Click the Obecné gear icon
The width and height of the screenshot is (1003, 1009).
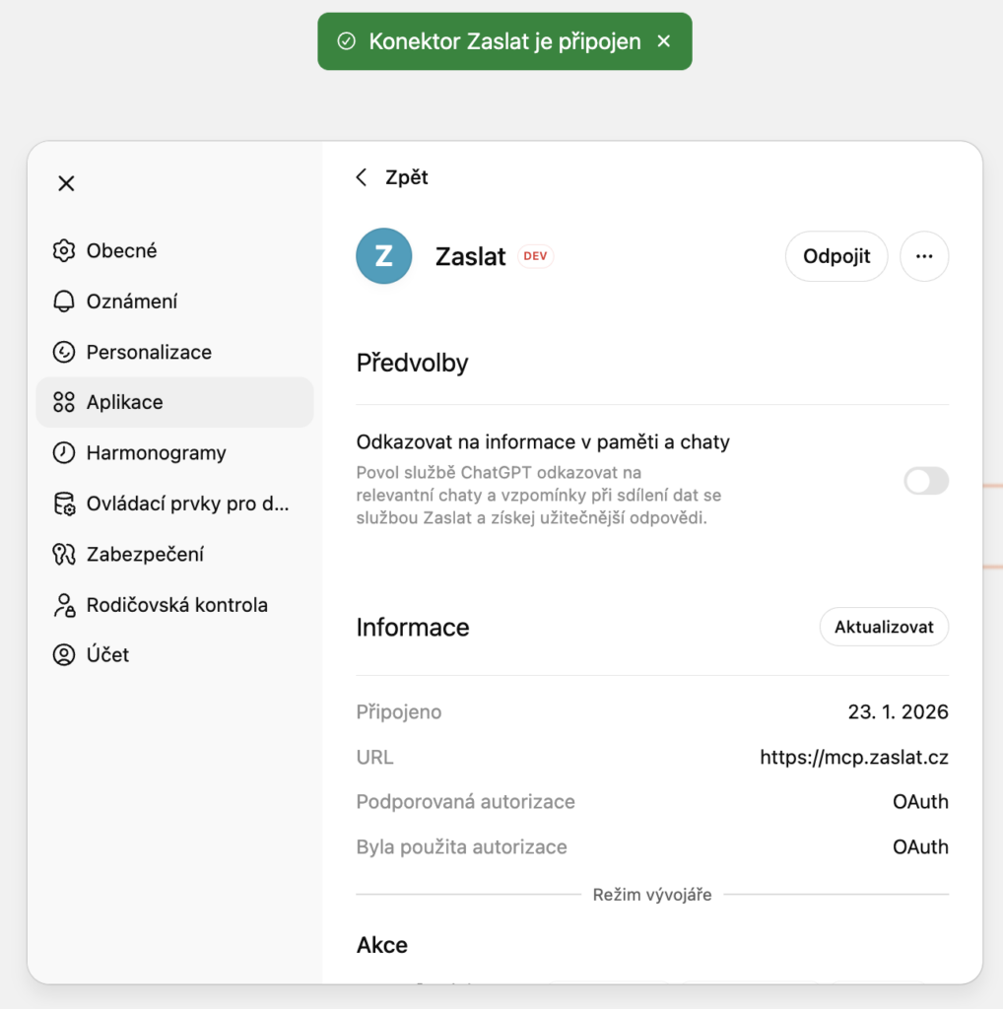64,250
